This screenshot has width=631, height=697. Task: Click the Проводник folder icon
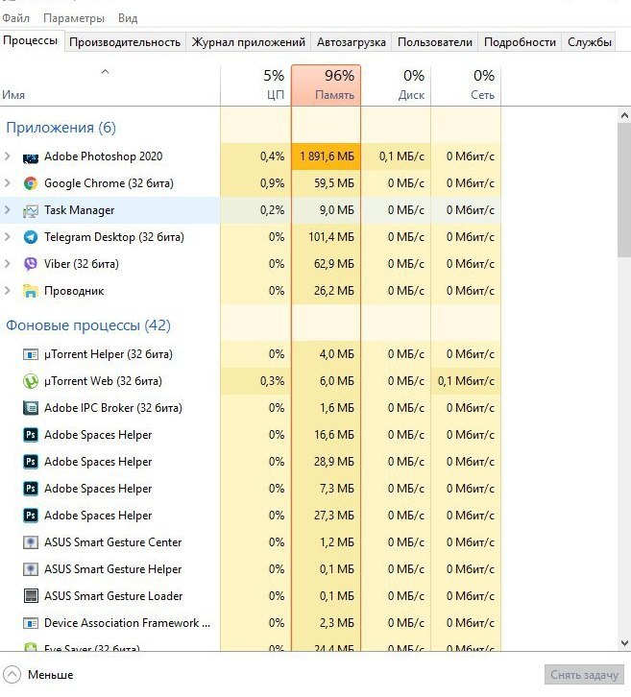[x=30, y=291]
